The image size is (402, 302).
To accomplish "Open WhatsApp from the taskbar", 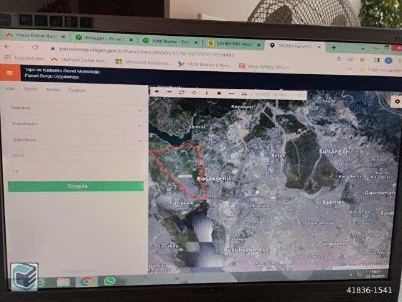I will pyautogui.click(x=109, y=281).
